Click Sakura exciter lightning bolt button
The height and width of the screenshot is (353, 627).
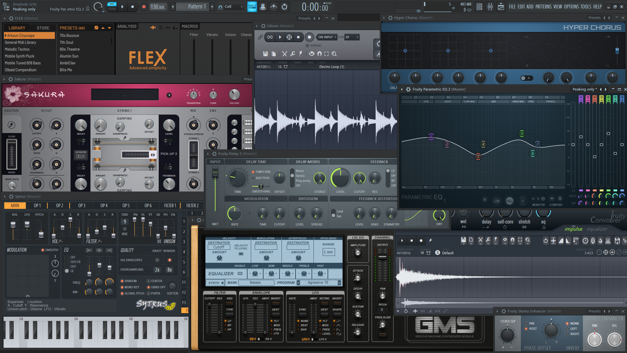(11, 125)
